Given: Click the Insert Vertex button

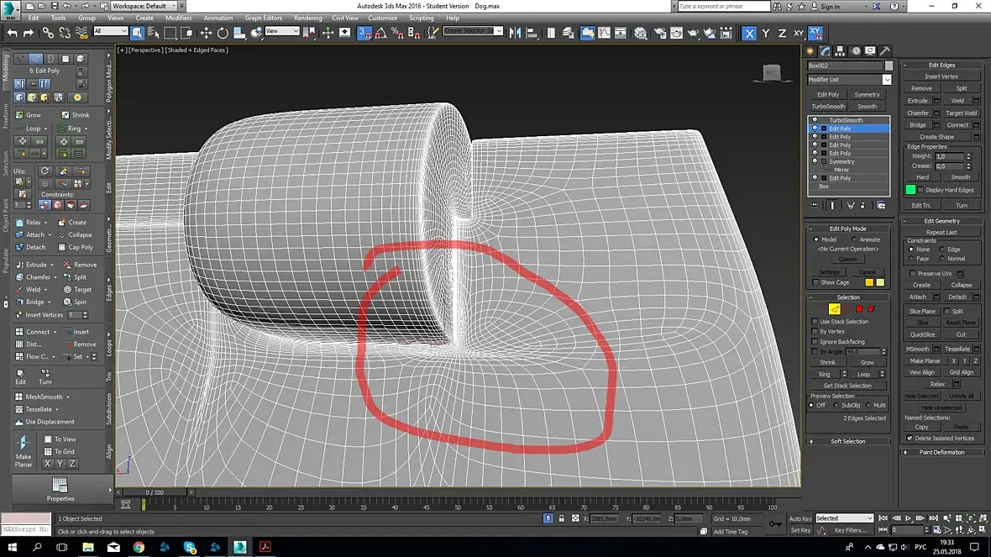Looking at the screenshot, I should click(x=941, y=76).
